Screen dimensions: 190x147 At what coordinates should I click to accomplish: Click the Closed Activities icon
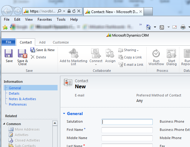11,140
